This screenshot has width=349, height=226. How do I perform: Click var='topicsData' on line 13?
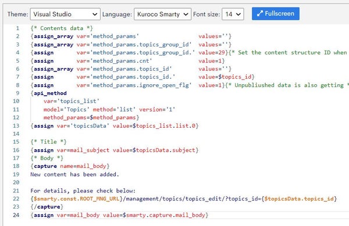coord(83,125)
